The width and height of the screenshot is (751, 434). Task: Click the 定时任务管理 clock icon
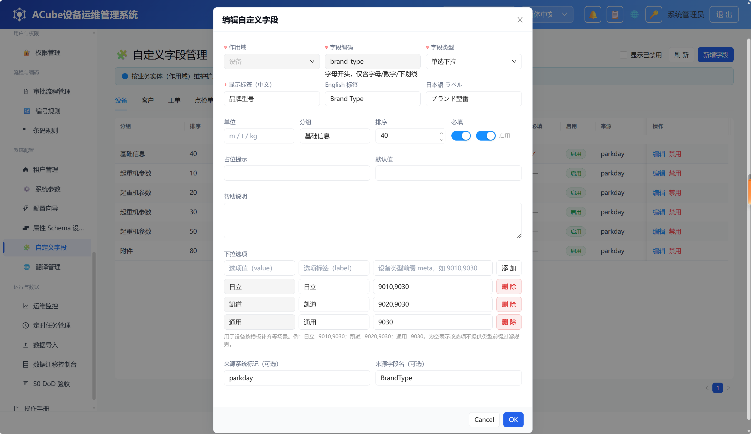tap(26, 325)
